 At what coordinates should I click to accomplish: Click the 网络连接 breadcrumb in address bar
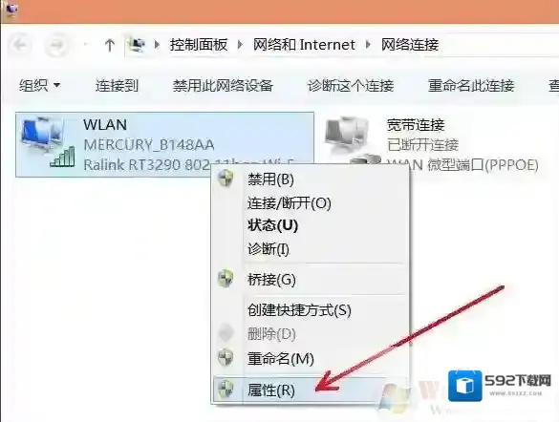410,45
